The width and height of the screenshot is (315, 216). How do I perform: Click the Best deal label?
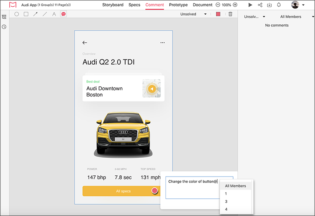tap(93, 82)
